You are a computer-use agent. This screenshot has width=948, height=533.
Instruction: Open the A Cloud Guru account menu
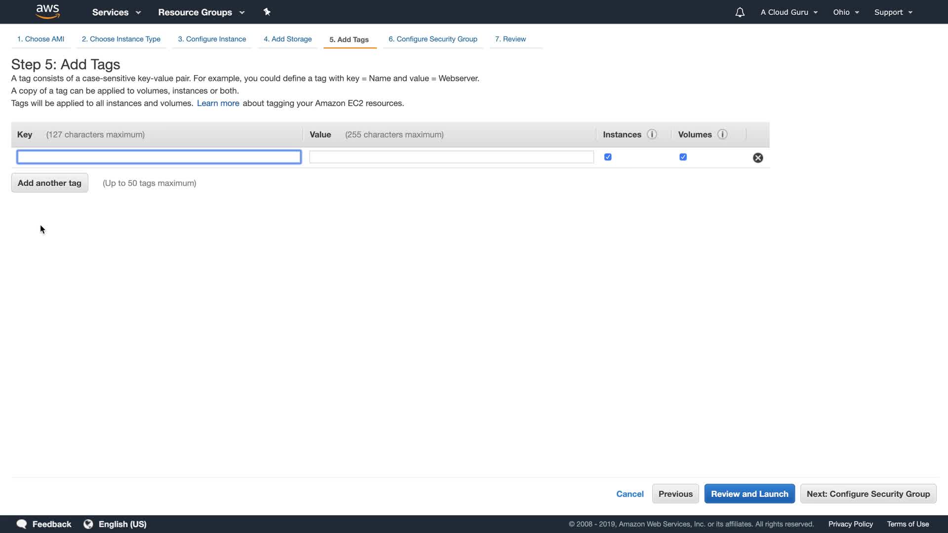[x=789, y=12]
